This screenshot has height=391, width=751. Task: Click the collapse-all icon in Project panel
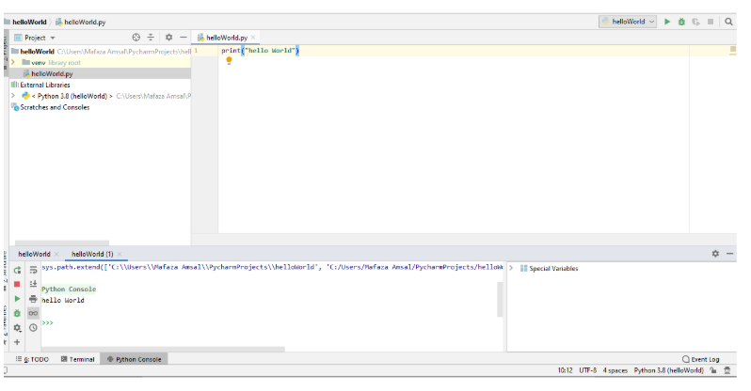[x=151, y=38]
